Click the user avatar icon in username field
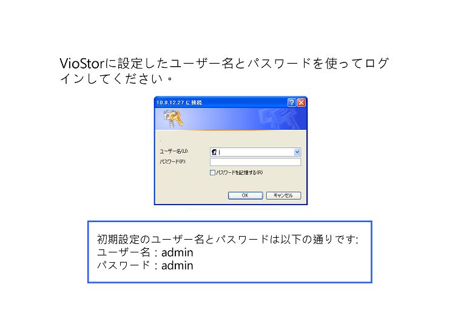The image size is (455, 321). click(x=214, y=152)
